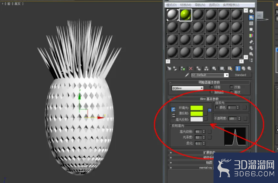Click diffuse 漫反射 map button
This screenshot has height=183, width=278.
pyautogui.click(x=206, y=114)
